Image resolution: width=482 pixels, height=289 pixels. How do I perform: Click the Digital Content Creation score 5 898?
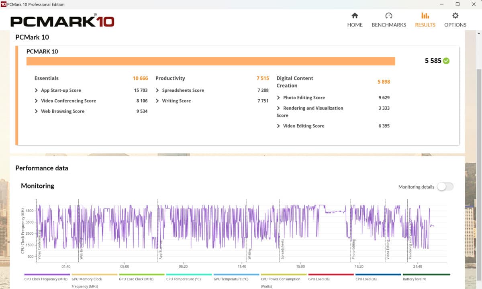pos(384,82)
